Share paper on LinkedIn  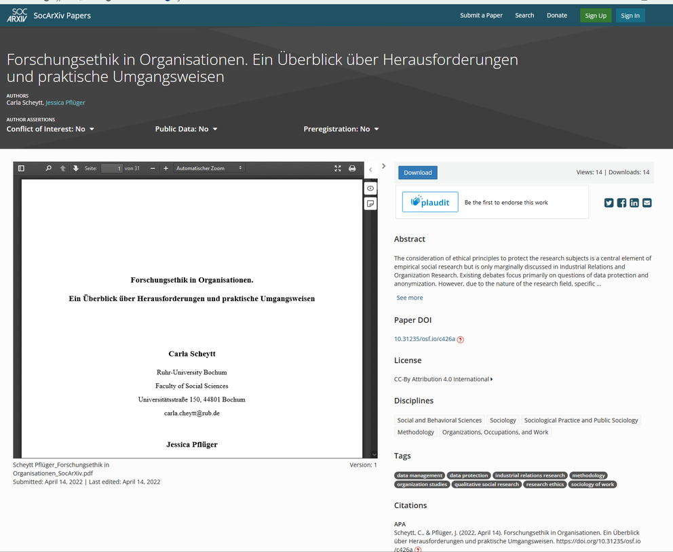pos(634,203)
